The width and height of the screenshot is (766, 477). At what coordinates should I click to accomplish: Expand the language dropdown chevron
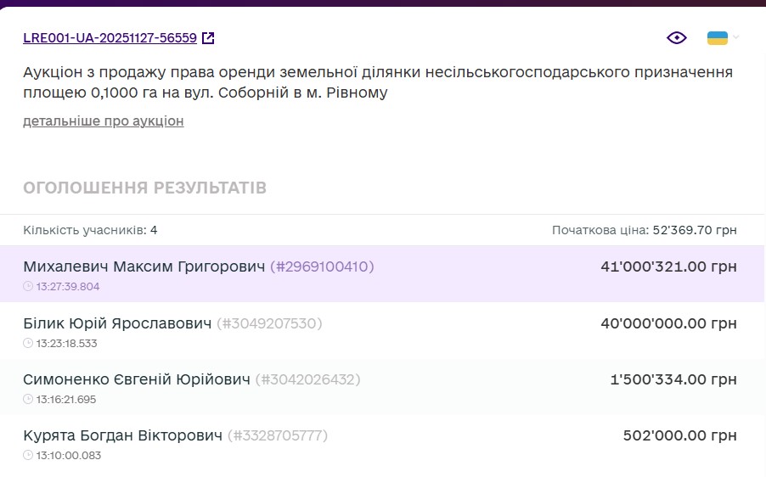pyautogui.click(x=736, y=37)
